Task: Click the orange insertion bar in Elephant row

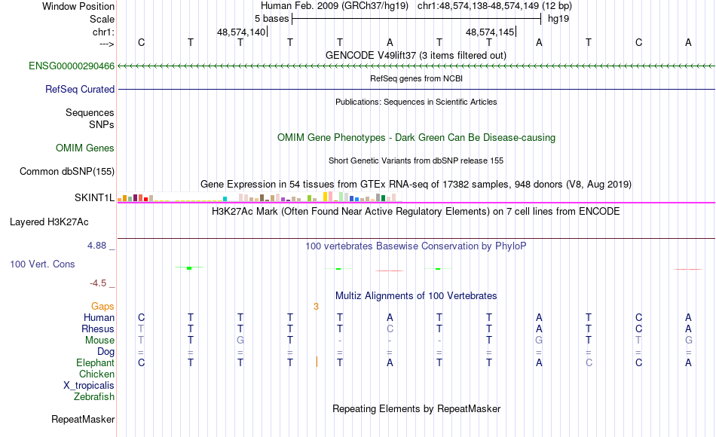Action: tap(317, 362)
